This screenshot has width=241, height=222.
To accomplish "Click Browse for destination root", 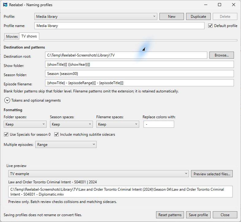I will pos(222,55).
